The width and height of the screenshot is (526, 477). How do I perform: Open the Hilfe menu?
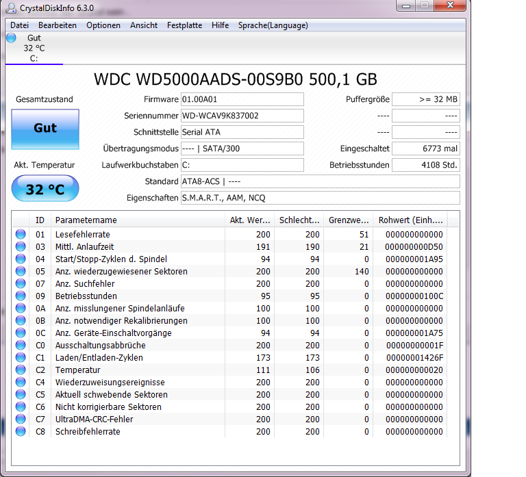coord(220,25)
